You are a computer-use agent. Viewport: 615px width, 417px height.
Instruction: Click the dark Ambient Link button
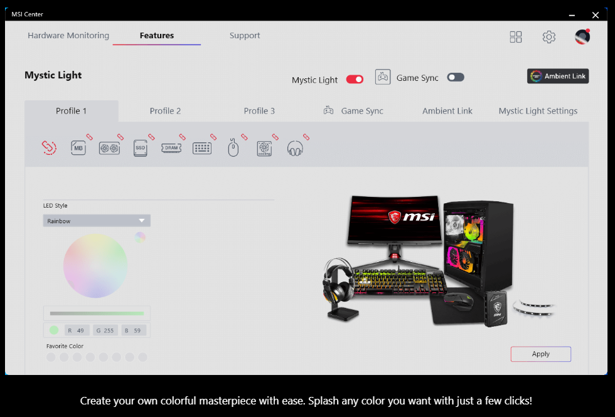(x=558, y=76)
